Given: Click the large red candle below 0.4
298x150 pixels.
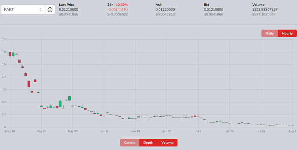Looking at the screenshot, I should point(29,84).
